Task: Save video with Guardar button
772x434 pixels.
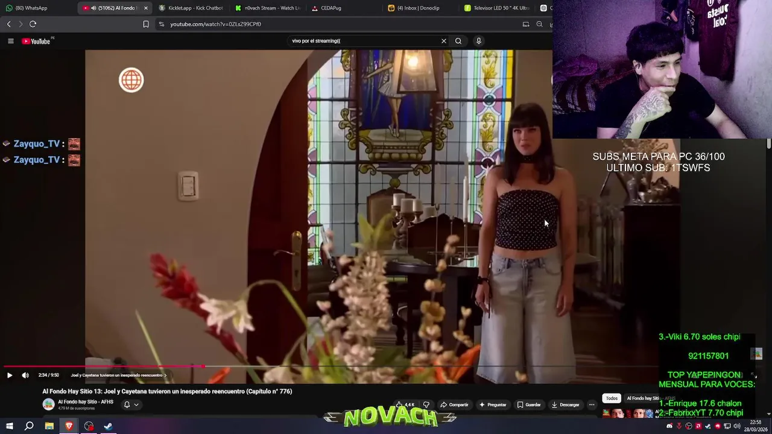Action: 529,404
